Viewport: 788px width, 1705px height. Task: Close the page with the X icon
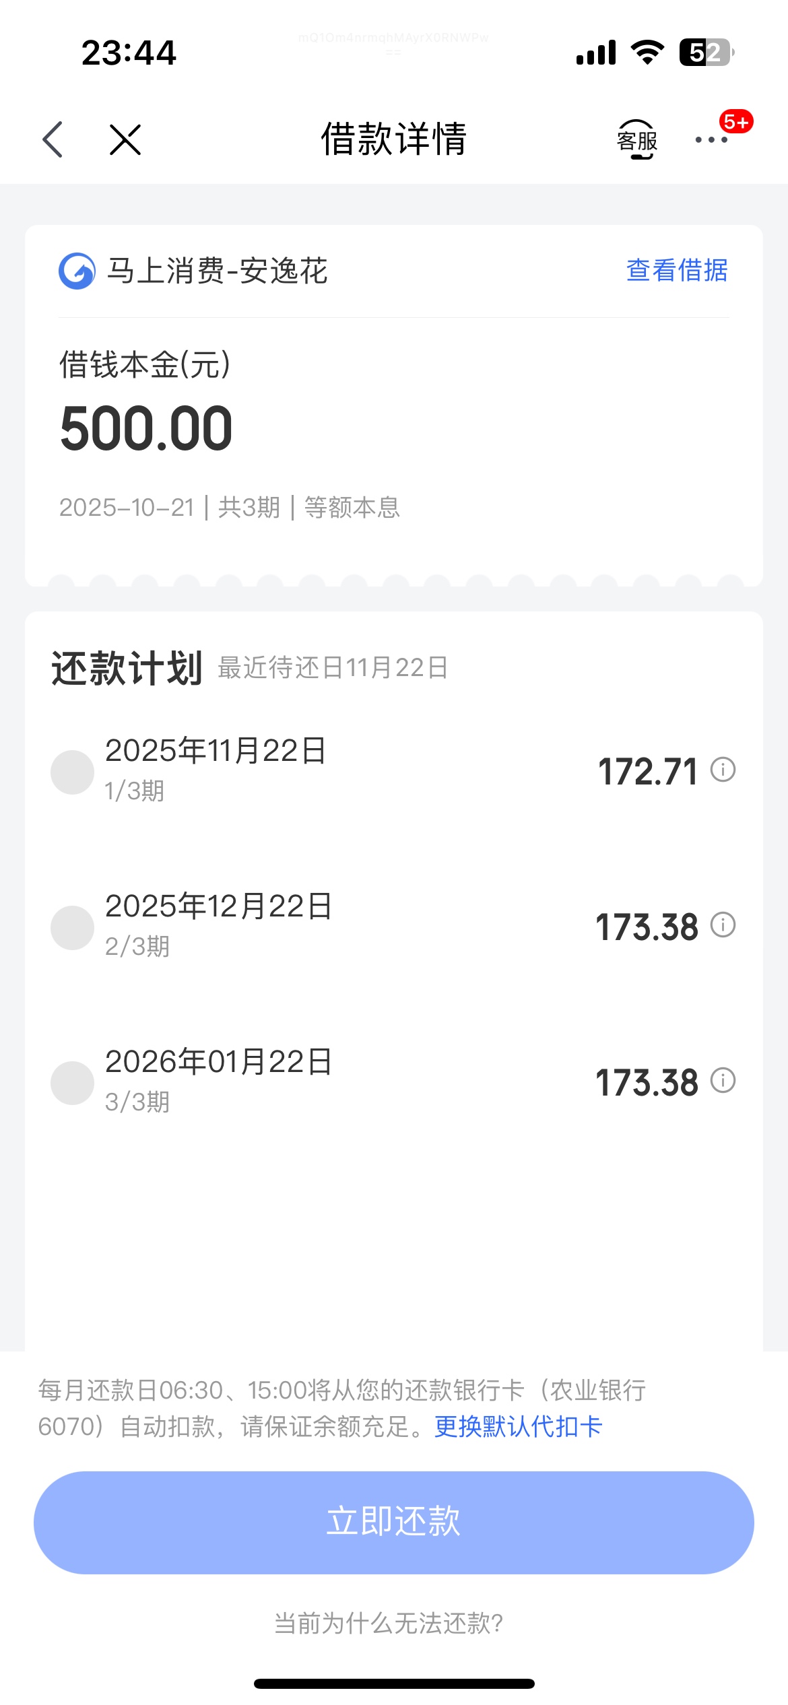[x=125, y=140]
